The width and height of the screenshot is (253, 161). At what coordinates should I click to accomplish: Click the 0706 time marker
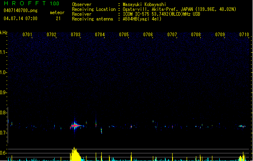pyautogui.click(x=148, y=35)
